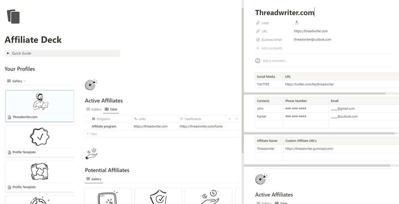Click the horizontal scrollbar under Social Media table

[314, 93]
